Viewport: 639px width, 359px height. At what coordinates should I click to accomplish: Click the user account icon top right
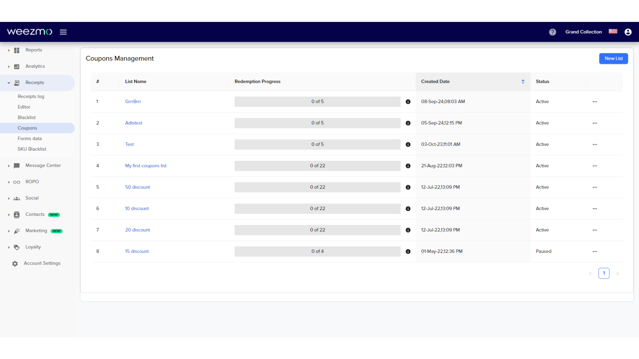(628, 32)
